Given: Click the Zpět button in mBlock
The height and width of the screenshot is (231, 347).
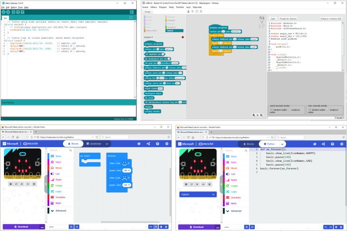Looking at the screenshot, I should (273, 19).
